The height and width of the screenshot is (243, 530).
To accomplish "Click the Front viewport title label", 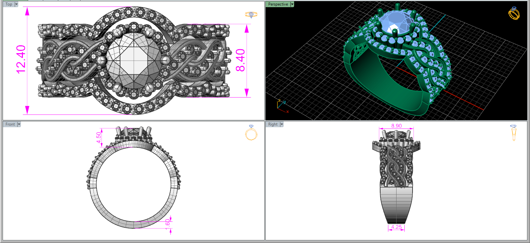I will 10,124.
